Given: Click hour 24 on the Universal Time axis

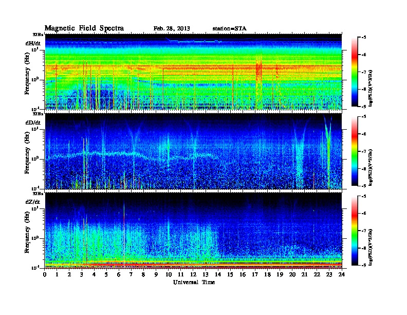Looking at the screenshot, I should click(x=342, y=275).
